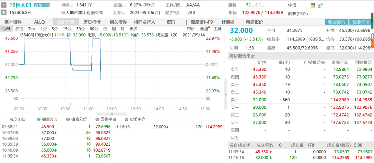Screen dimensions: 374x163
Task: Click the 卖四 price 45.360
Action: coord(259,77)
